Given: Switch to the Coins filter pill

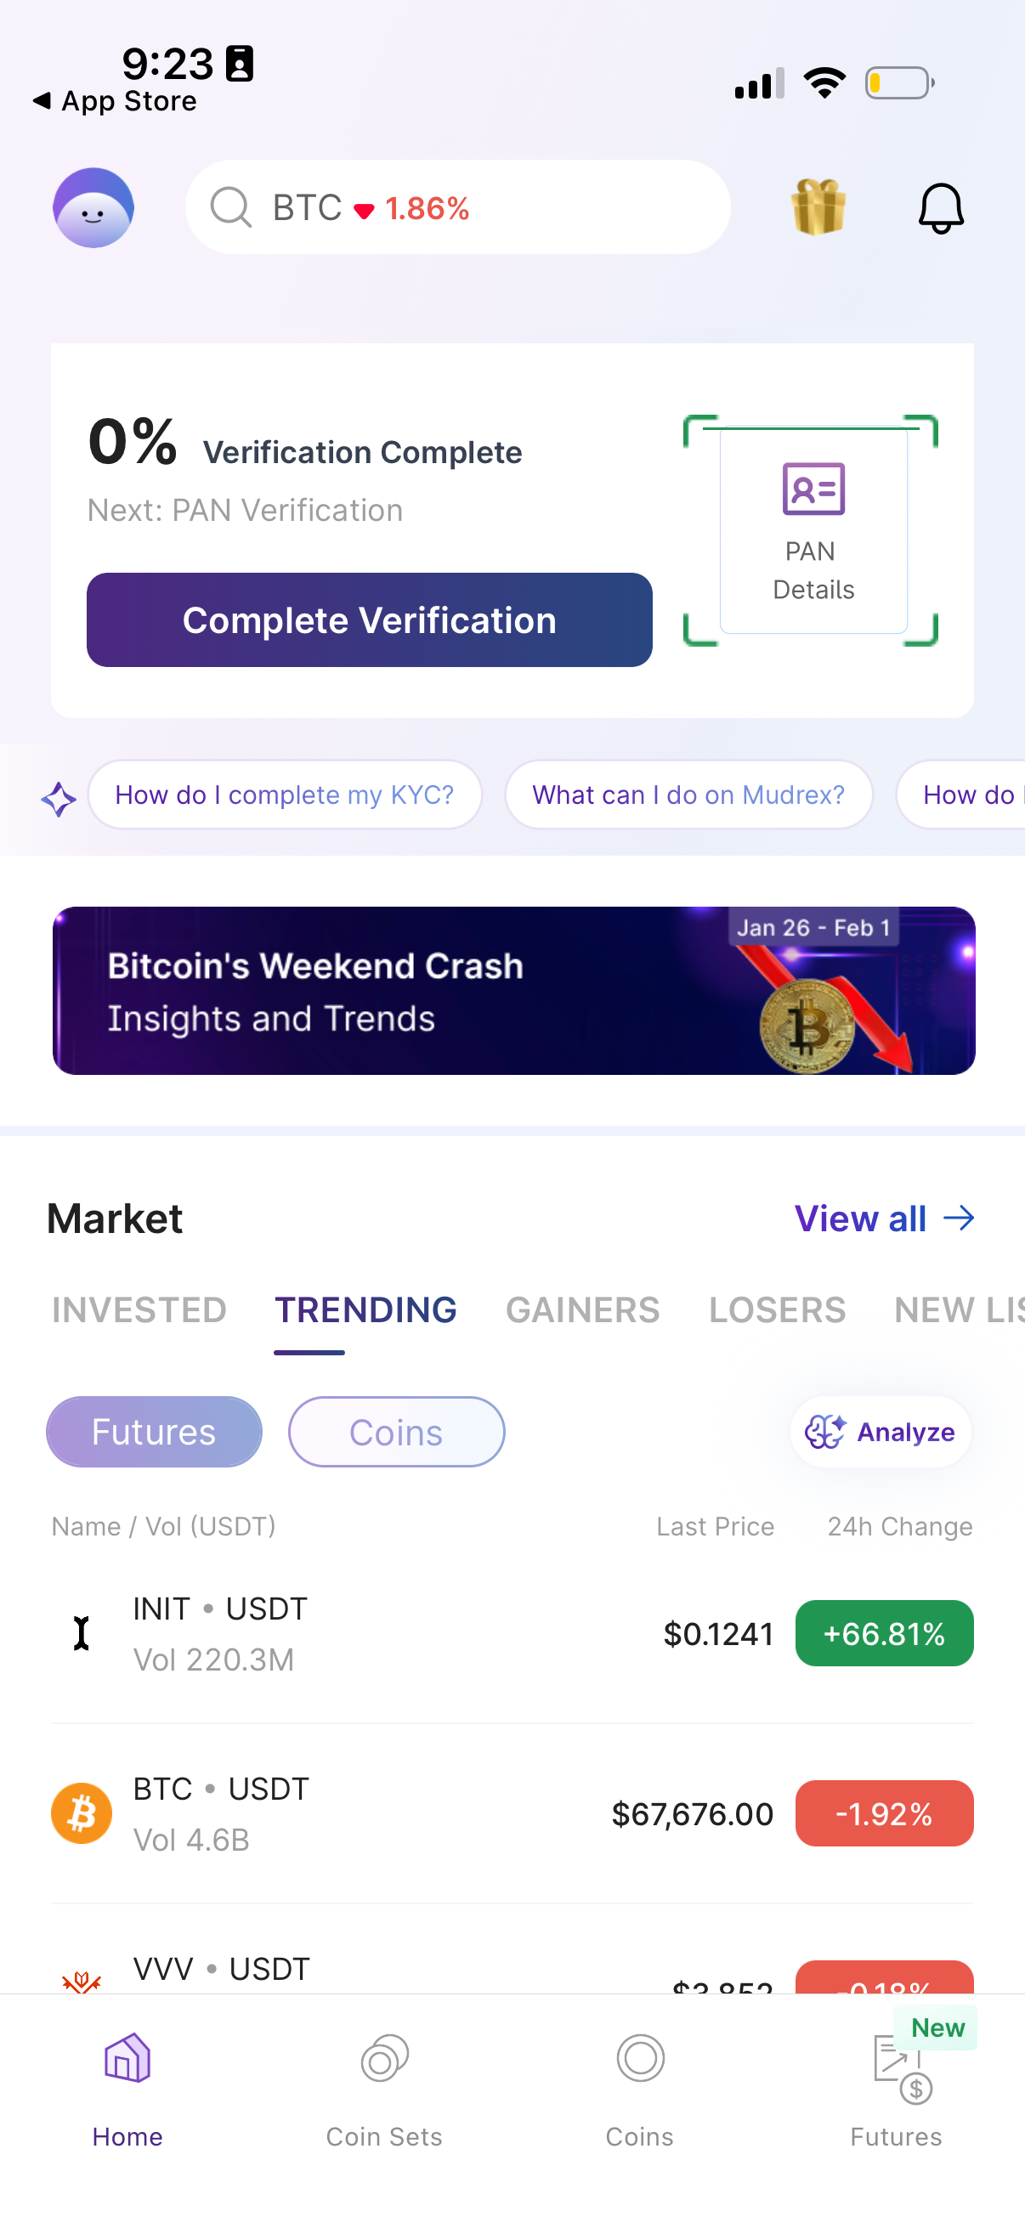Looking at the screenshot, I should [x=396, y=1432].
